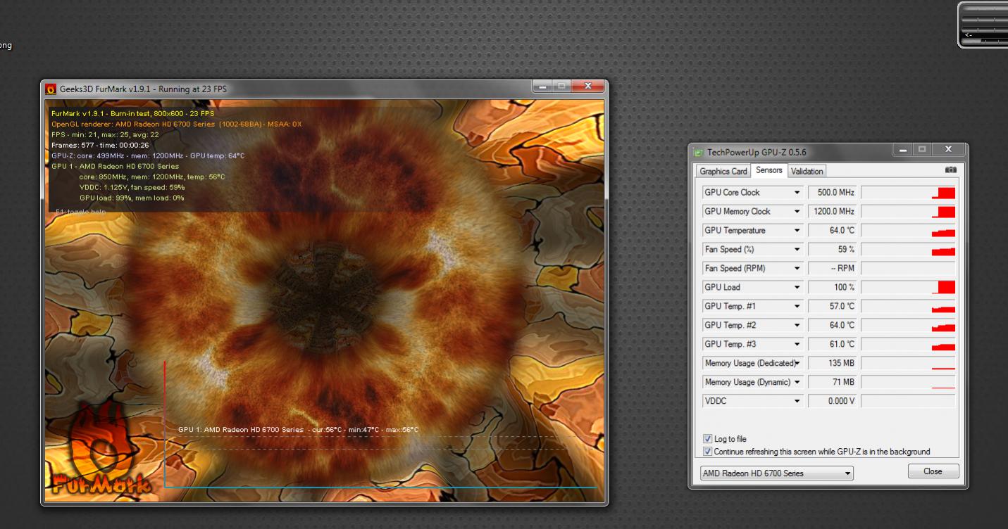The image size is (1008, 529).
Task: Click the GPU Core Clock history graph
Action: click(x=909, y=193)
